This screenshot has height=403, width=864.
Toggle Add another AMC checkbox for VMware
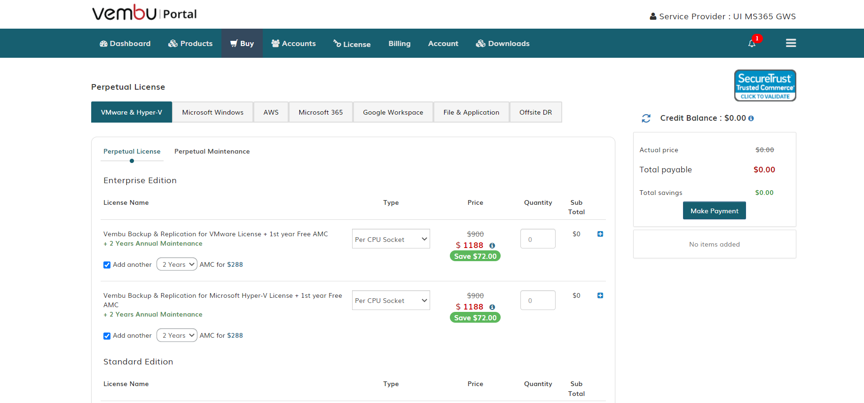[x=107, y=265]
